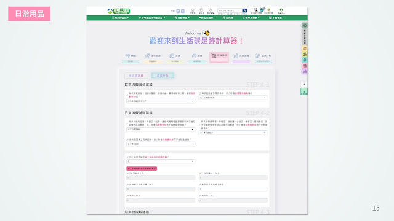Click the cyan icon in right sidebar
The image size is (394, 221).
click(x=305, y=60)
